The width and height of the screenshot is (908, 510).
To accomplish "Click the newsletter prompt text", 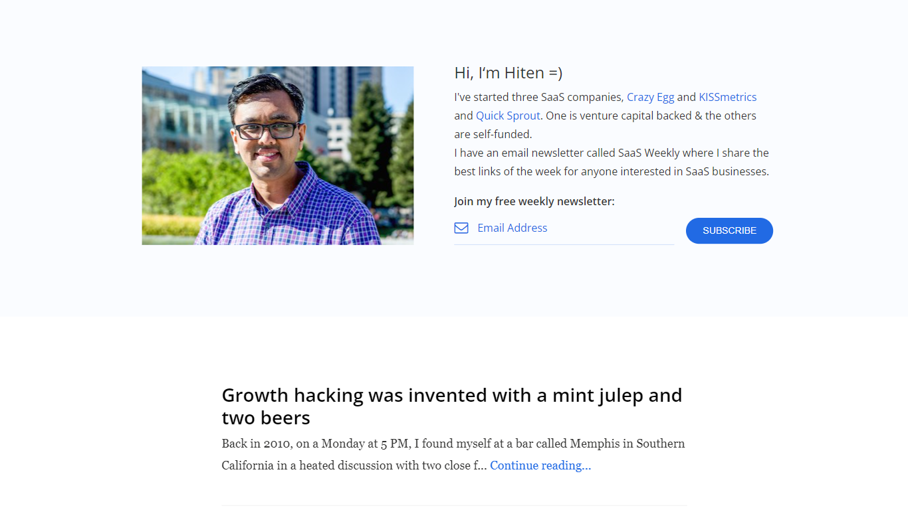I will tap(534, 201).
